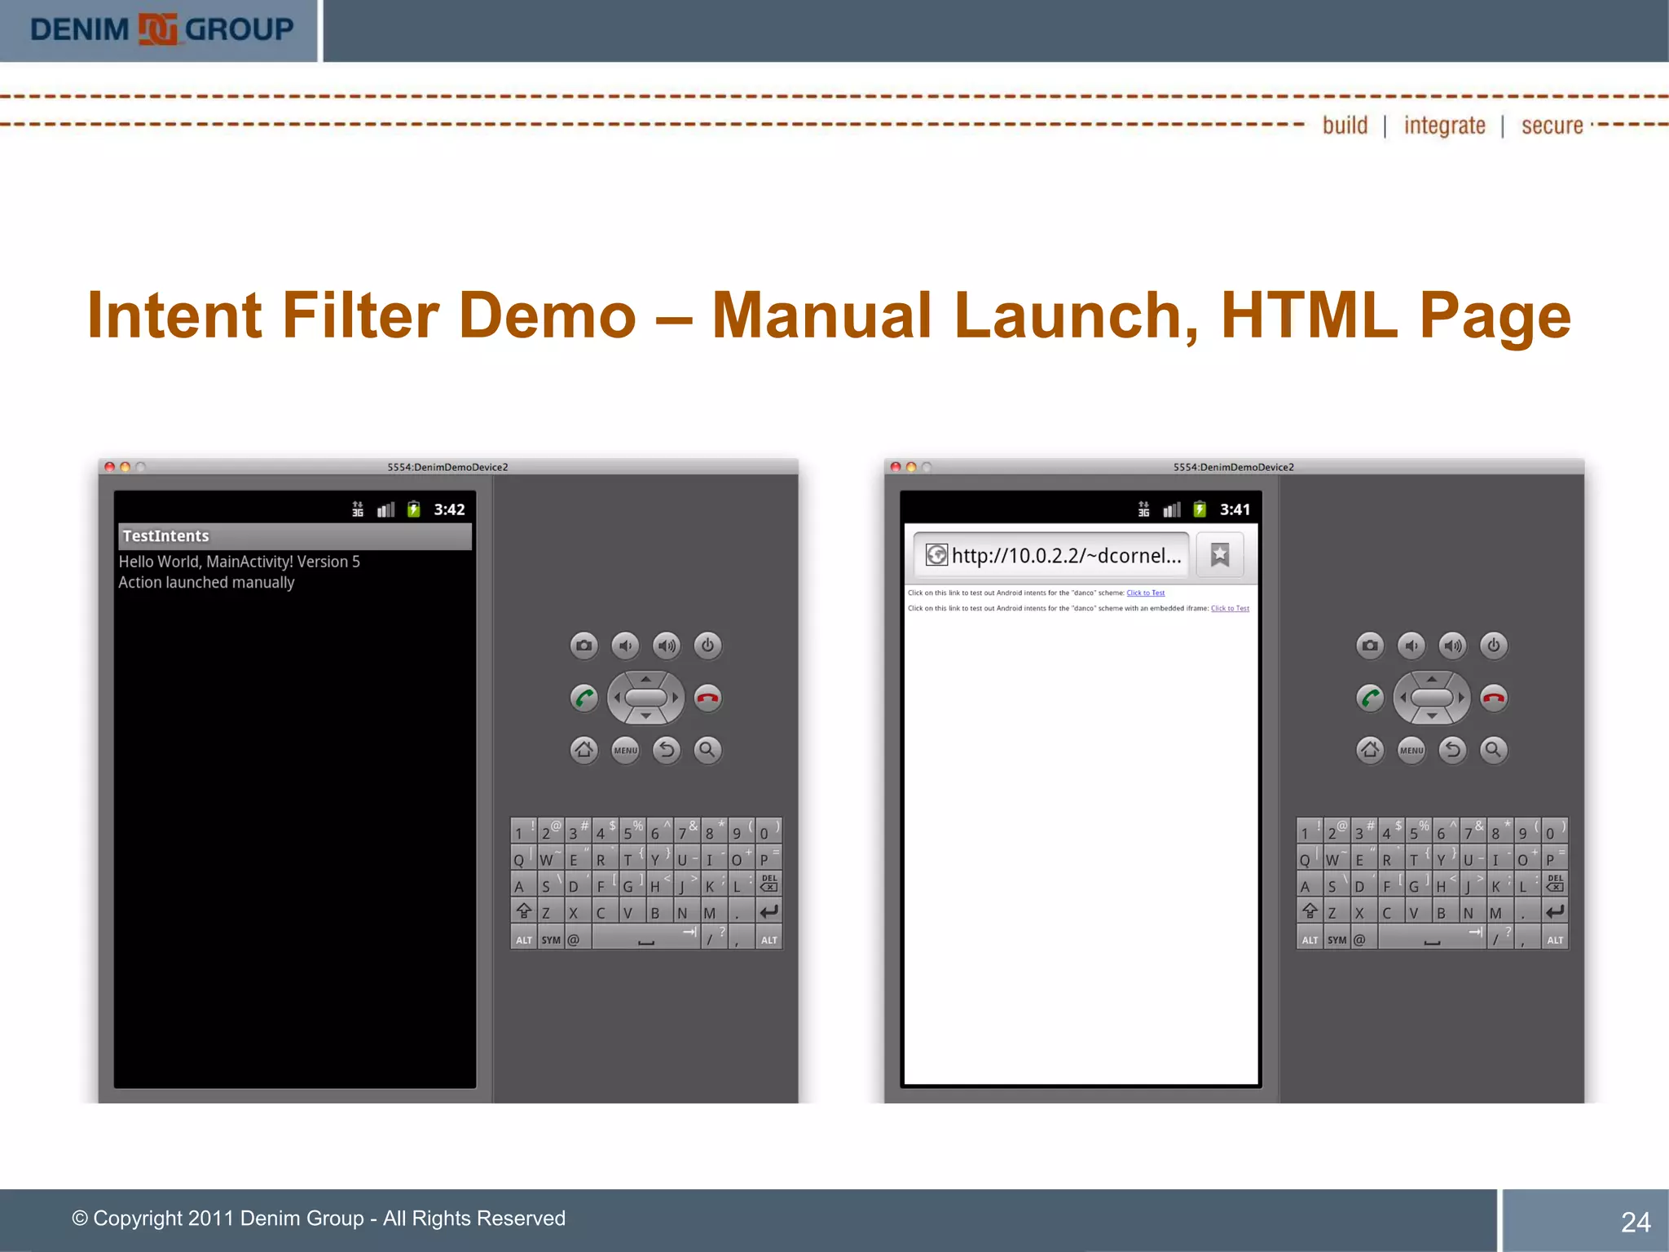
Task: Click browser URL field showing http://10.0.2.2
Action: click(1051, 555)
